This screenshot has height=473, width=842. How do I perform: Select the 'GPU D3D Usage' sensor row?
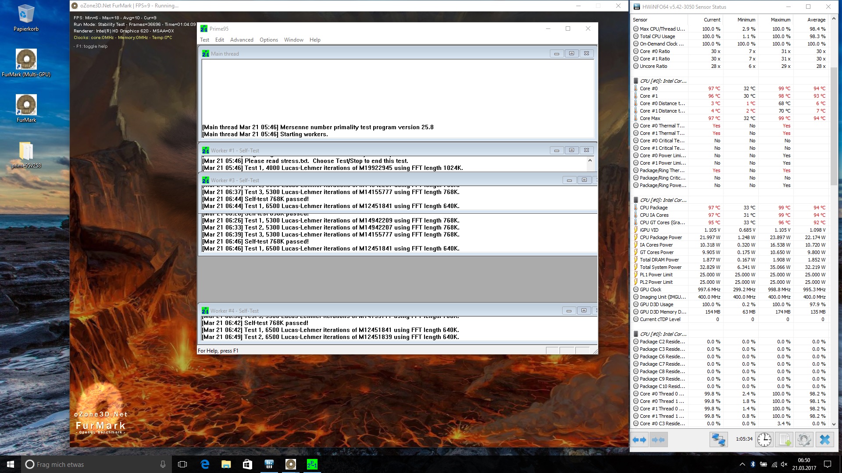pyautogui.click(x=730, y=304)
